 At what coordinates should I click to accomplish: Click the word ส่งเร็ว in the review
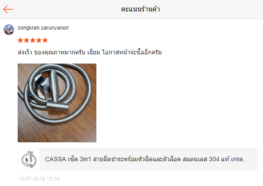point(25,52)
